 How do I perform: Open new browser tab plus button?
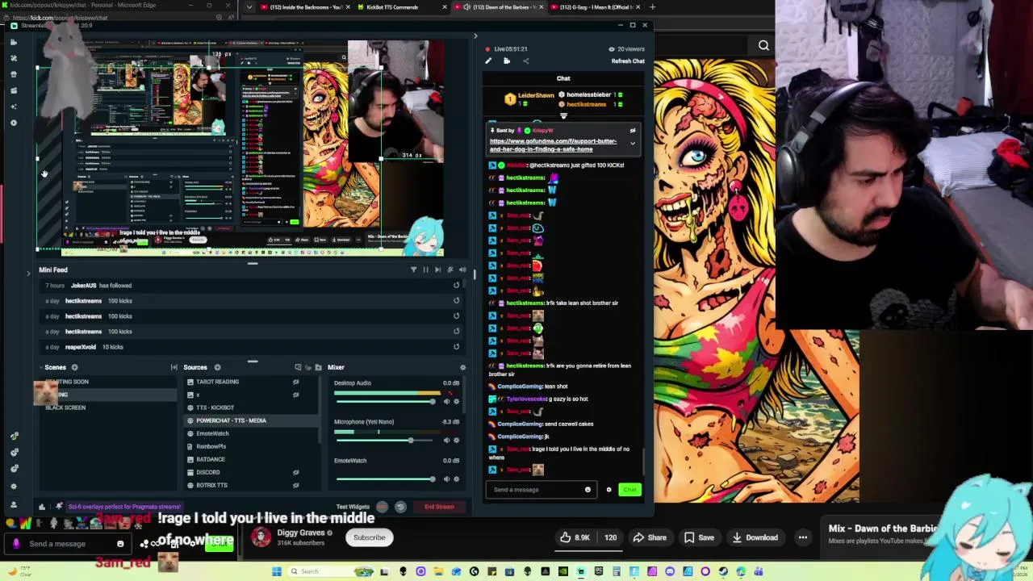click(652, 7)
